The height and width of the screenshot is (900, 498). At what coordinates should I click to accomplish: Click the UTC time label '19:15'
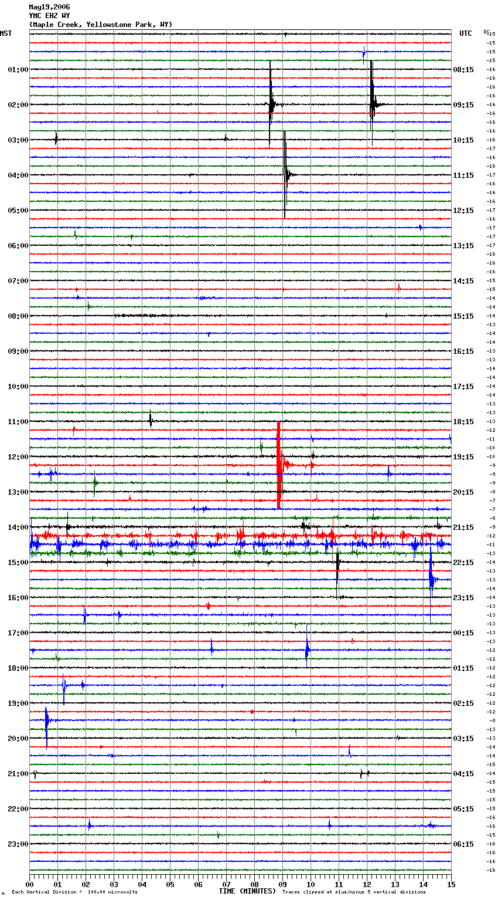tap(463, 457)
